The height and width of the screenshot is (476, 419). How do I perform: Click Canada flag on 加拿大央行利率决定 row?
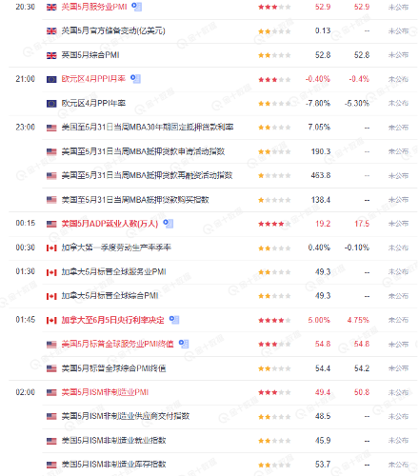point(51,320)
